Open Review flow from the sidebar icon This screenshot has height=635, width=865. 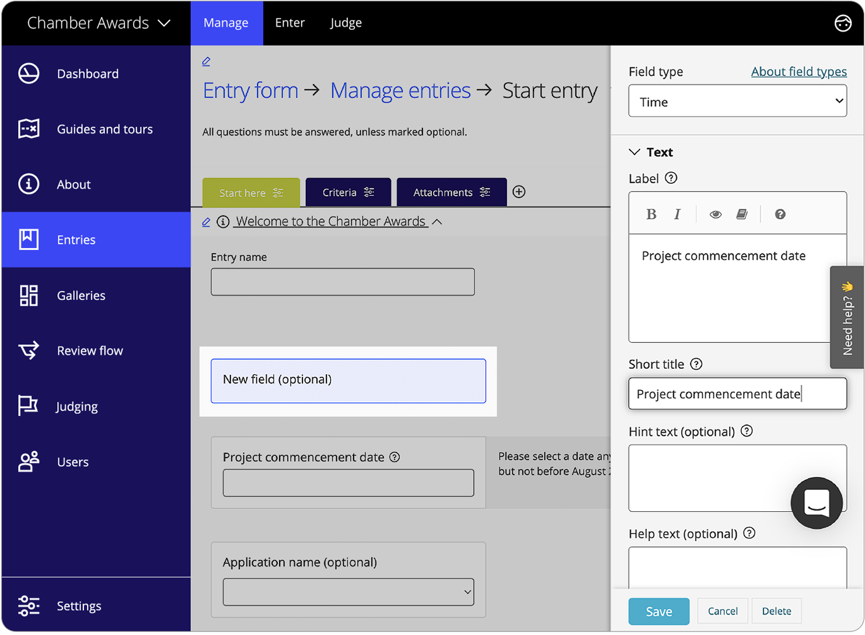coord(29,351)
